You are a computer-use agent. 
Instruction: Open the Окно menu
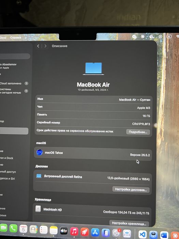3,38
